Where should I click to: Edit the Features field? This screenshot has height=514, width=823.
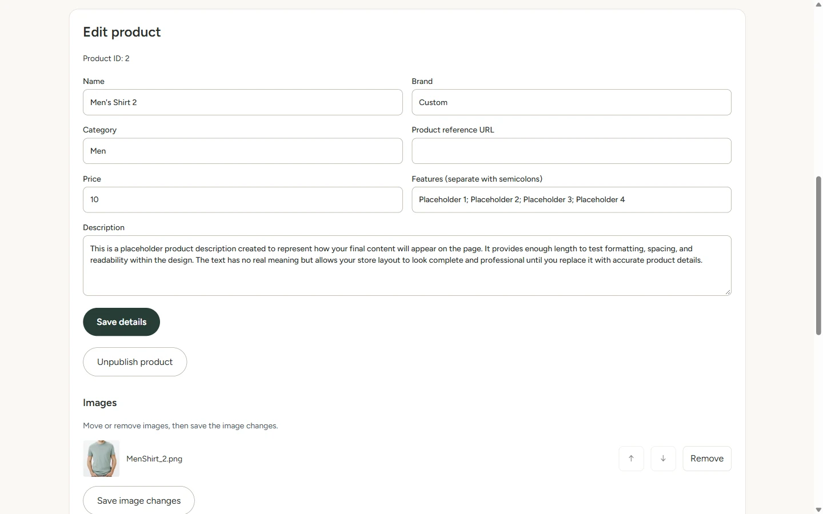pyautogui.click(x=572, y=200)
